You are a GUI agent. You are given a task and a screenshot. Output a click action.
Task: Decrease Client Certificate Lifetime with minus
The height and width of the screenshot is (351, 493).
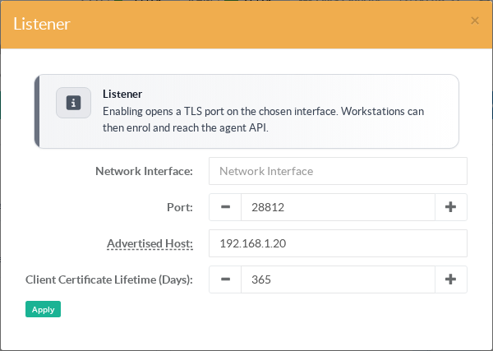(x=225, y=279)
